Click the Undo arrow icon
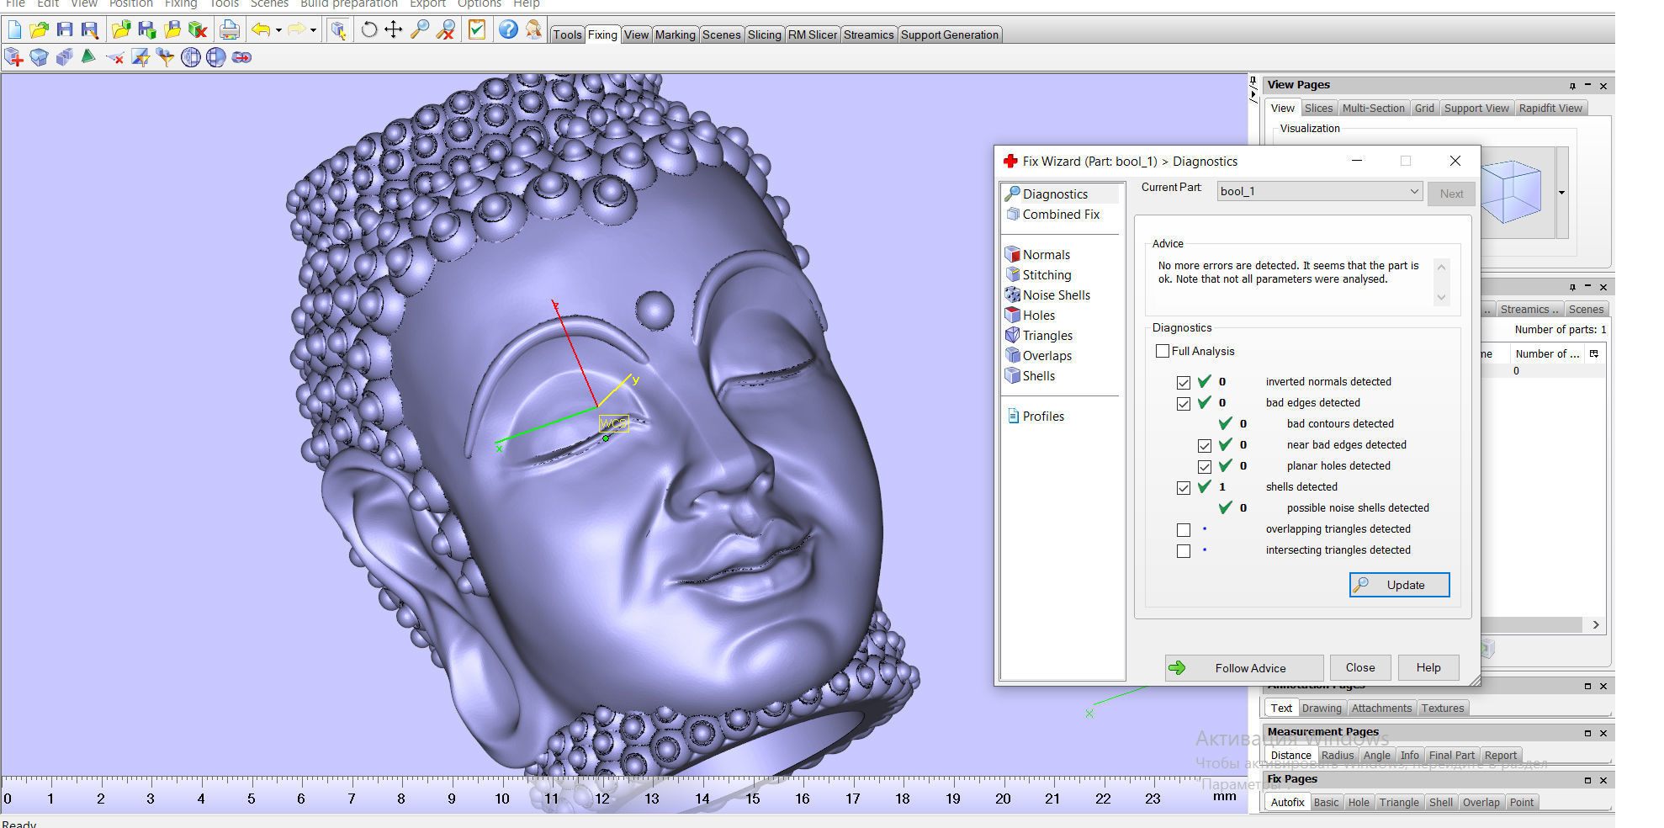Viewport: 1664px width, 828px height. 262,30
